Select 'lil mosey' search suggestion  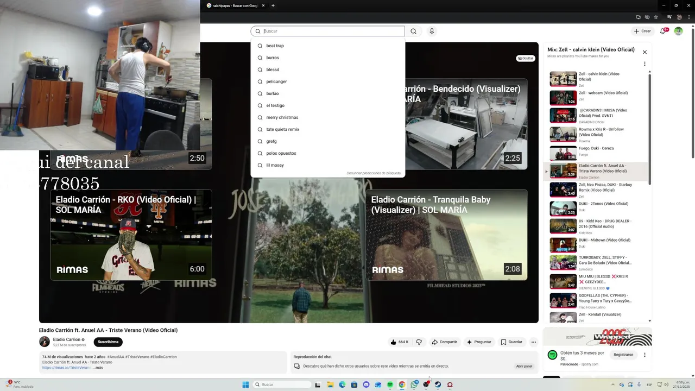point(327,165)
